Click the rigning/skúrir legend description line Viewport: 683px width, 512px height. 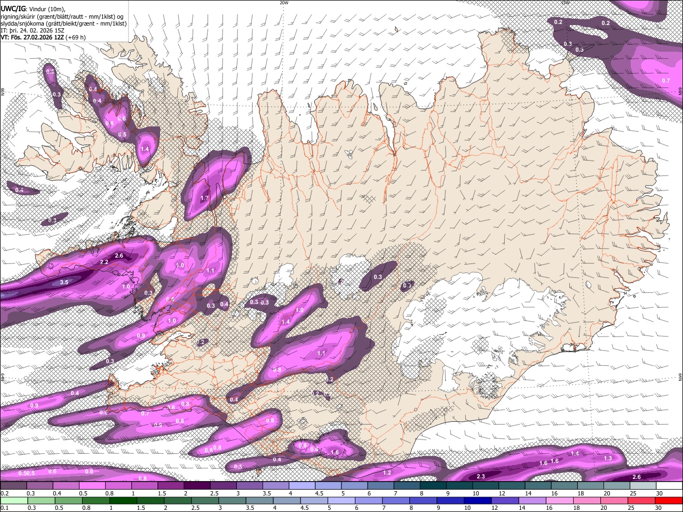click(61, 17)
